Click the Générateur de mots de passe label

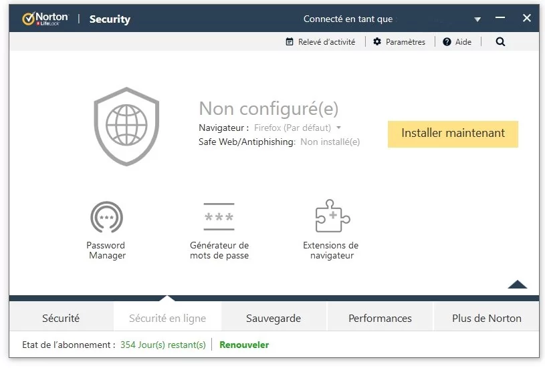219,250
